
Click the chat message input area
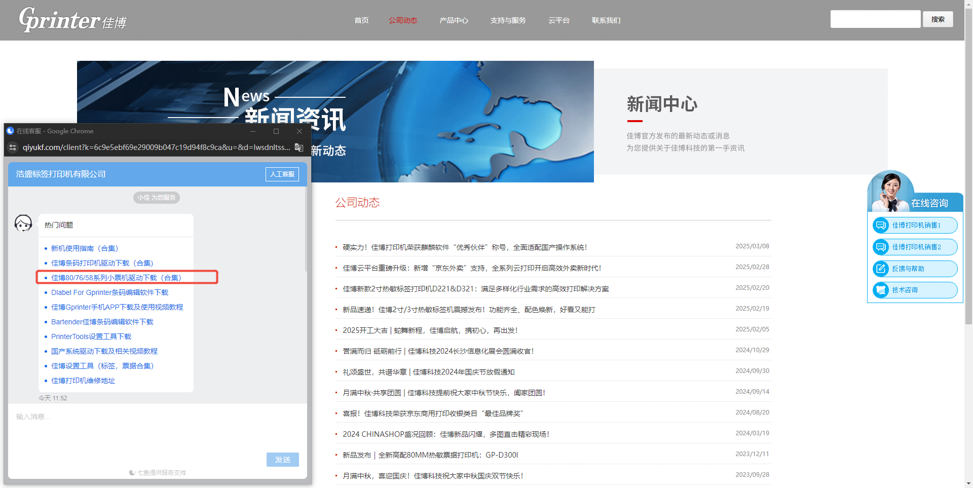[x=157, y=428]
